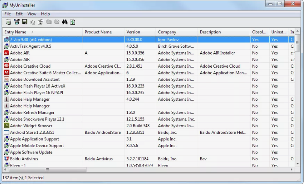Image resolution: width=305 pixels, height=184 pixels.
Task: Click the horizontal scrollbar right arrow
Action: 291,169
